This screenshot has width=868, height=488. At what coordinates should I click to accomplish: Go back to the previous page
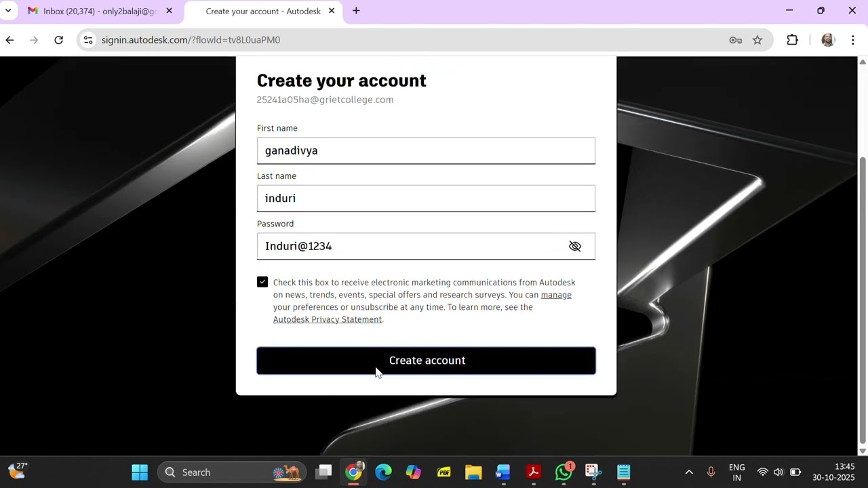[x=9, y=40]
